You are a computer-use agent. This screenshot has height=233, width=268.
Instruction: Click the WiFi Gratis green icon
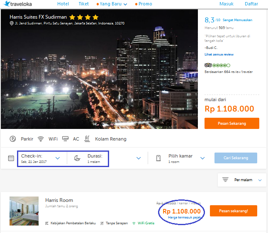(x=134, y=223)
